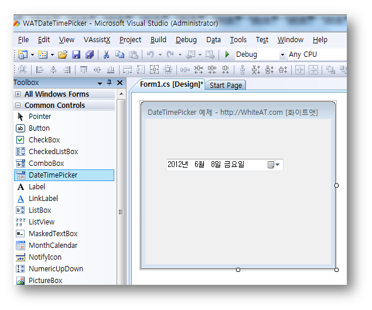This screenshot has width=372, height=310.
Task: Open the Window menu
Action: point(291,40)
